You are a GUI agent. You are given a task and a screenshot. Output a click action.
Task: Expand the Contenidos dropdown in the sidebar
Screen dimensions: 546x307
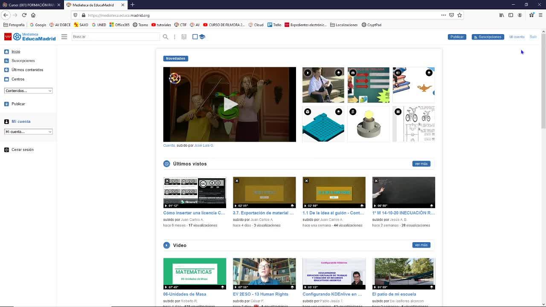pyautogui.click(x=28, y=91)
